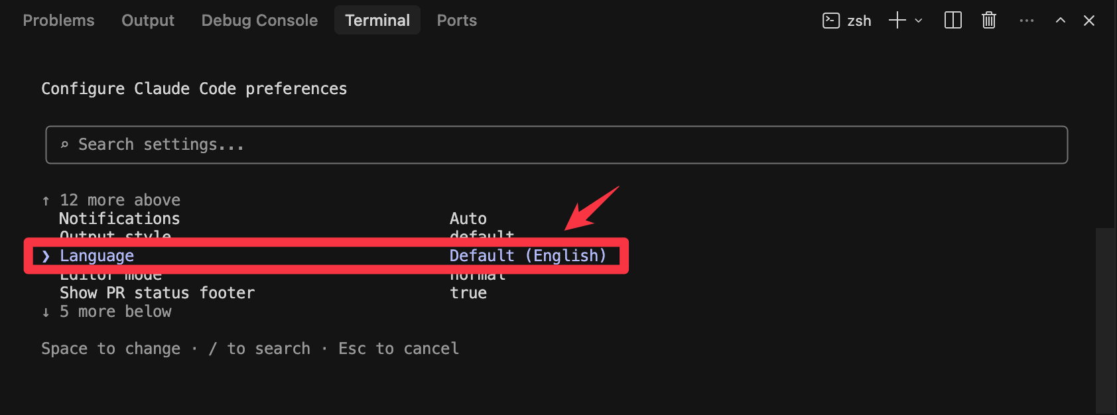
Task: Click the search magnifier icon
Action: [64, 145]
